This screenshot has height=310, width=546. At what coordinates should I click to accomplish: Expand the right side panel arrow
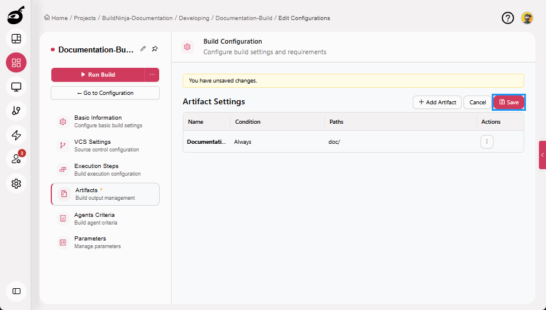pyautogui.click(x=542, y=155)
